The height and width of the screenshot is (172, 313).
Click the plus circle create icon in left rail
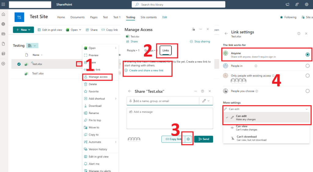coord(3,64)
